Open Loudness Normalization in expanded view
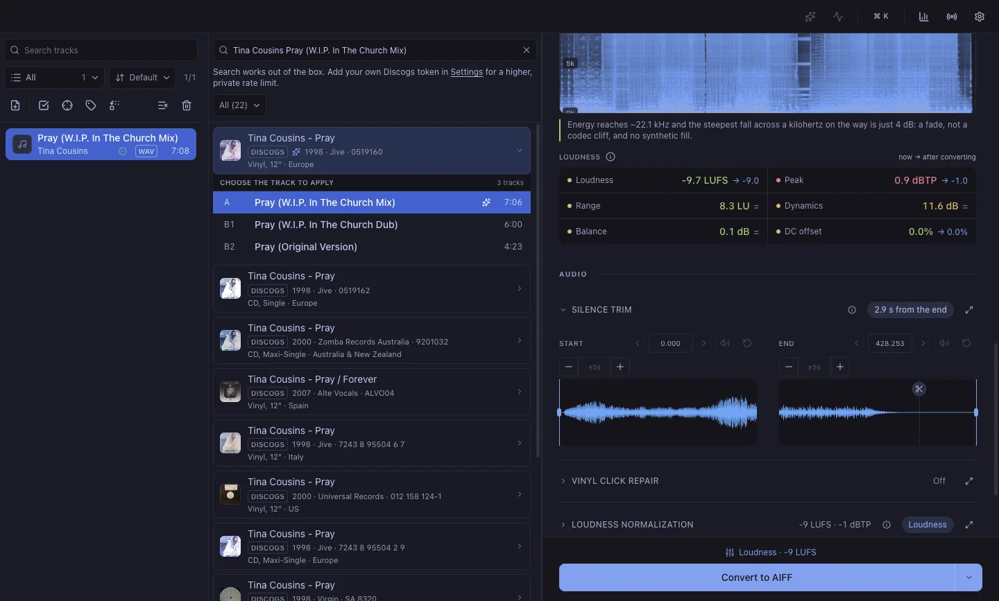The image size is (999, 601). [x=969, y=525]
